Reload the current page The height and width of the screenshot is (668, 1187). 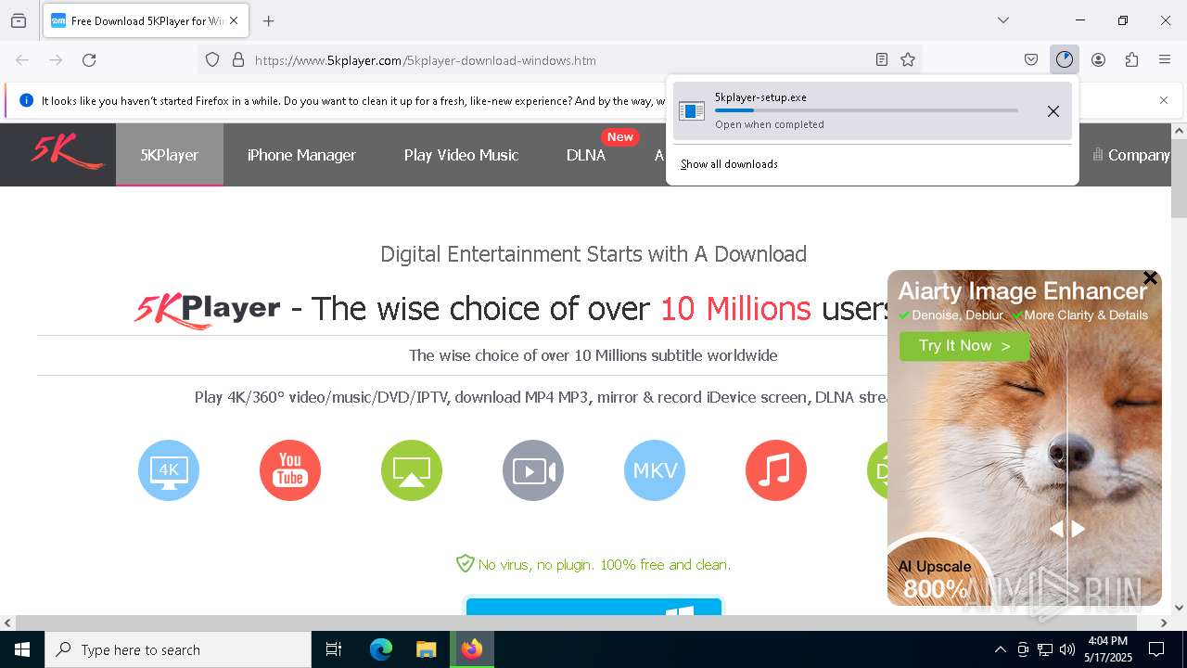[89, 60]
